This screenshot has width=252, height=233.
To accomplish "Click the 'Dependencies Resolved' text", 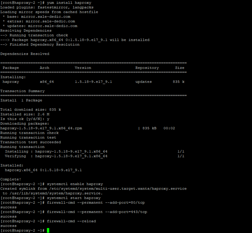I will [x=25, y=54].
